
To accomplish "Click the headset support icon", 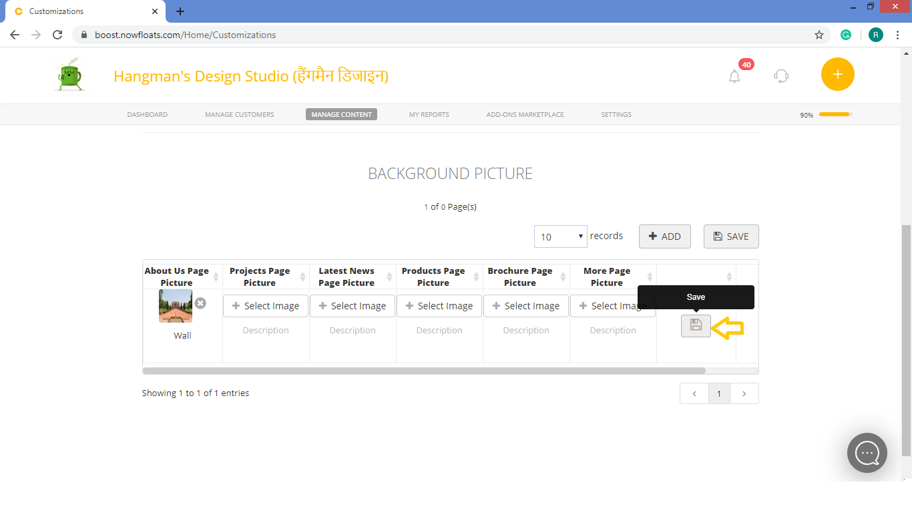I will (780, 75).
